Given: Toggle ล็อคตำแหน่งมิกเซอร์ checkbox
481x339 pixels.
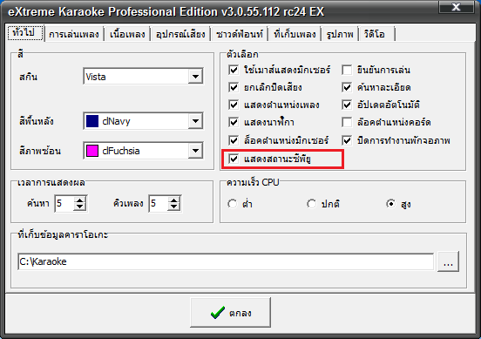Looking at the screenshot, I should [234, 141].
